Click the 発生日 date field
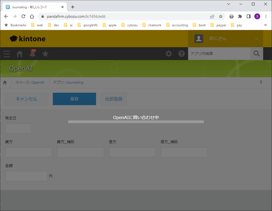This screenshot has width=272, height=211. [x=19, y=128]
